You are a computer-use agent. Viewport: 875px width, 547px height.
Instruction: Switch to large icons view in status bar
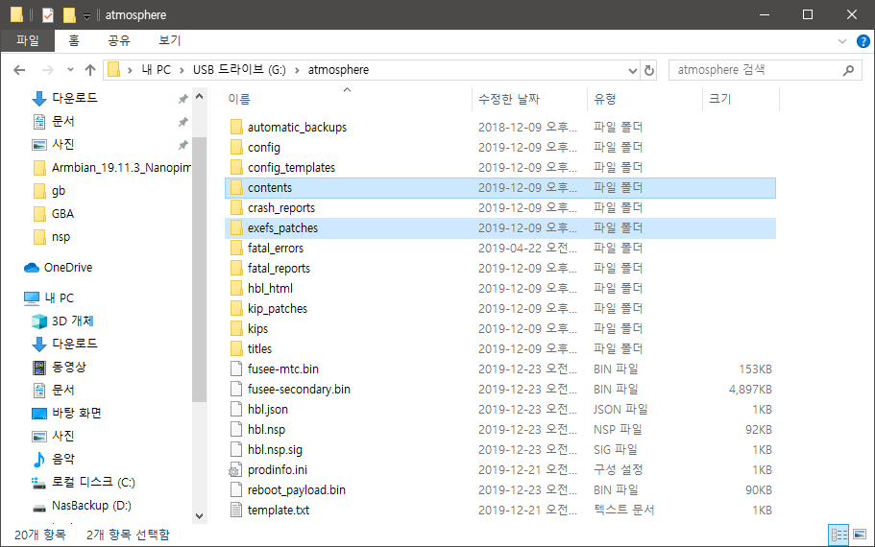pos(860,535)
